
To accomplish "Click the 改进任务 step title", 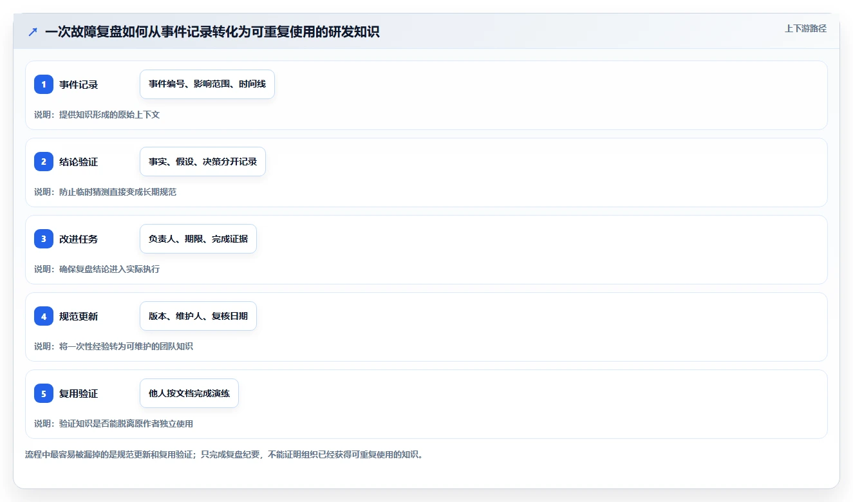I will point(79,239).
